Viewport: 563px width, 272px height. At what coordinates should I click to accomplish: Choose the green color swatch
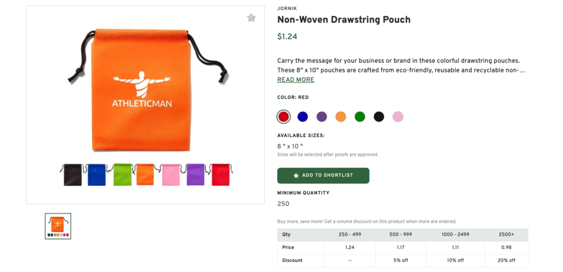[360, 116]
